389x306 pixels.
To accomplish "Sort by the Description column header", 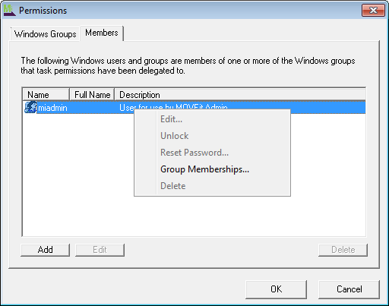I will [240, 95].
